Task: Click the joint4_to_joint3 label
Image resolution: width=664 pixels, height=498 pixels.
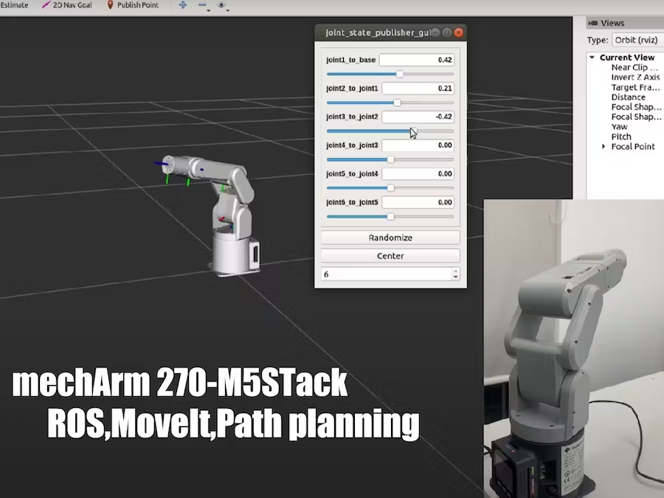Action: [352, 145]
